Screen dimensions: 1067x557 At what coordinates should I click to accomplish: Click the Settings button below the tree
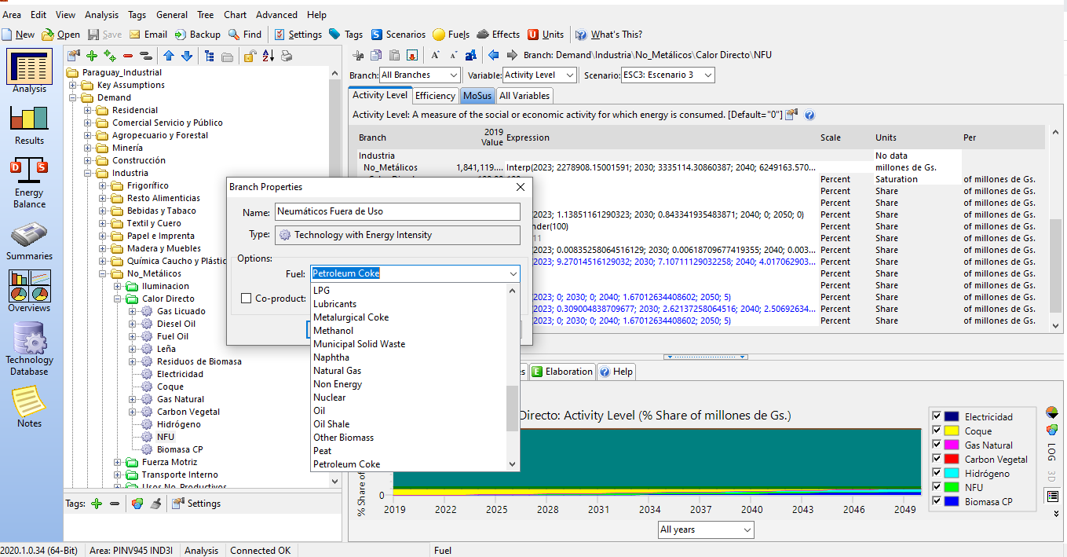tap(196, 504)
